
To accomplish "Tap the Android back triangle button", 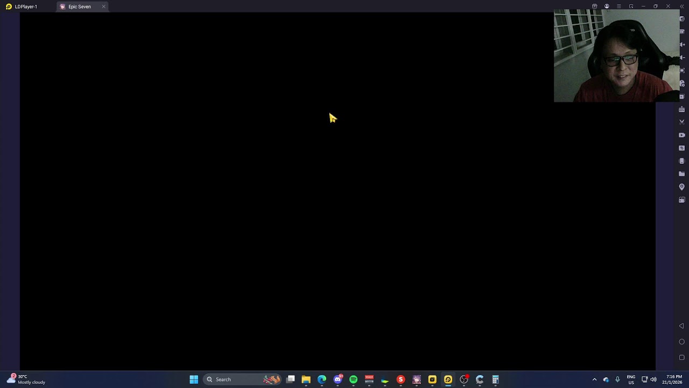I will (681, 326).
